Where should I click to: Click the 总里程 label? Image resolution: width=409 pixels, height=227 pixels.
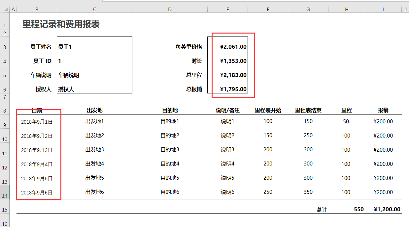[194, 75]
